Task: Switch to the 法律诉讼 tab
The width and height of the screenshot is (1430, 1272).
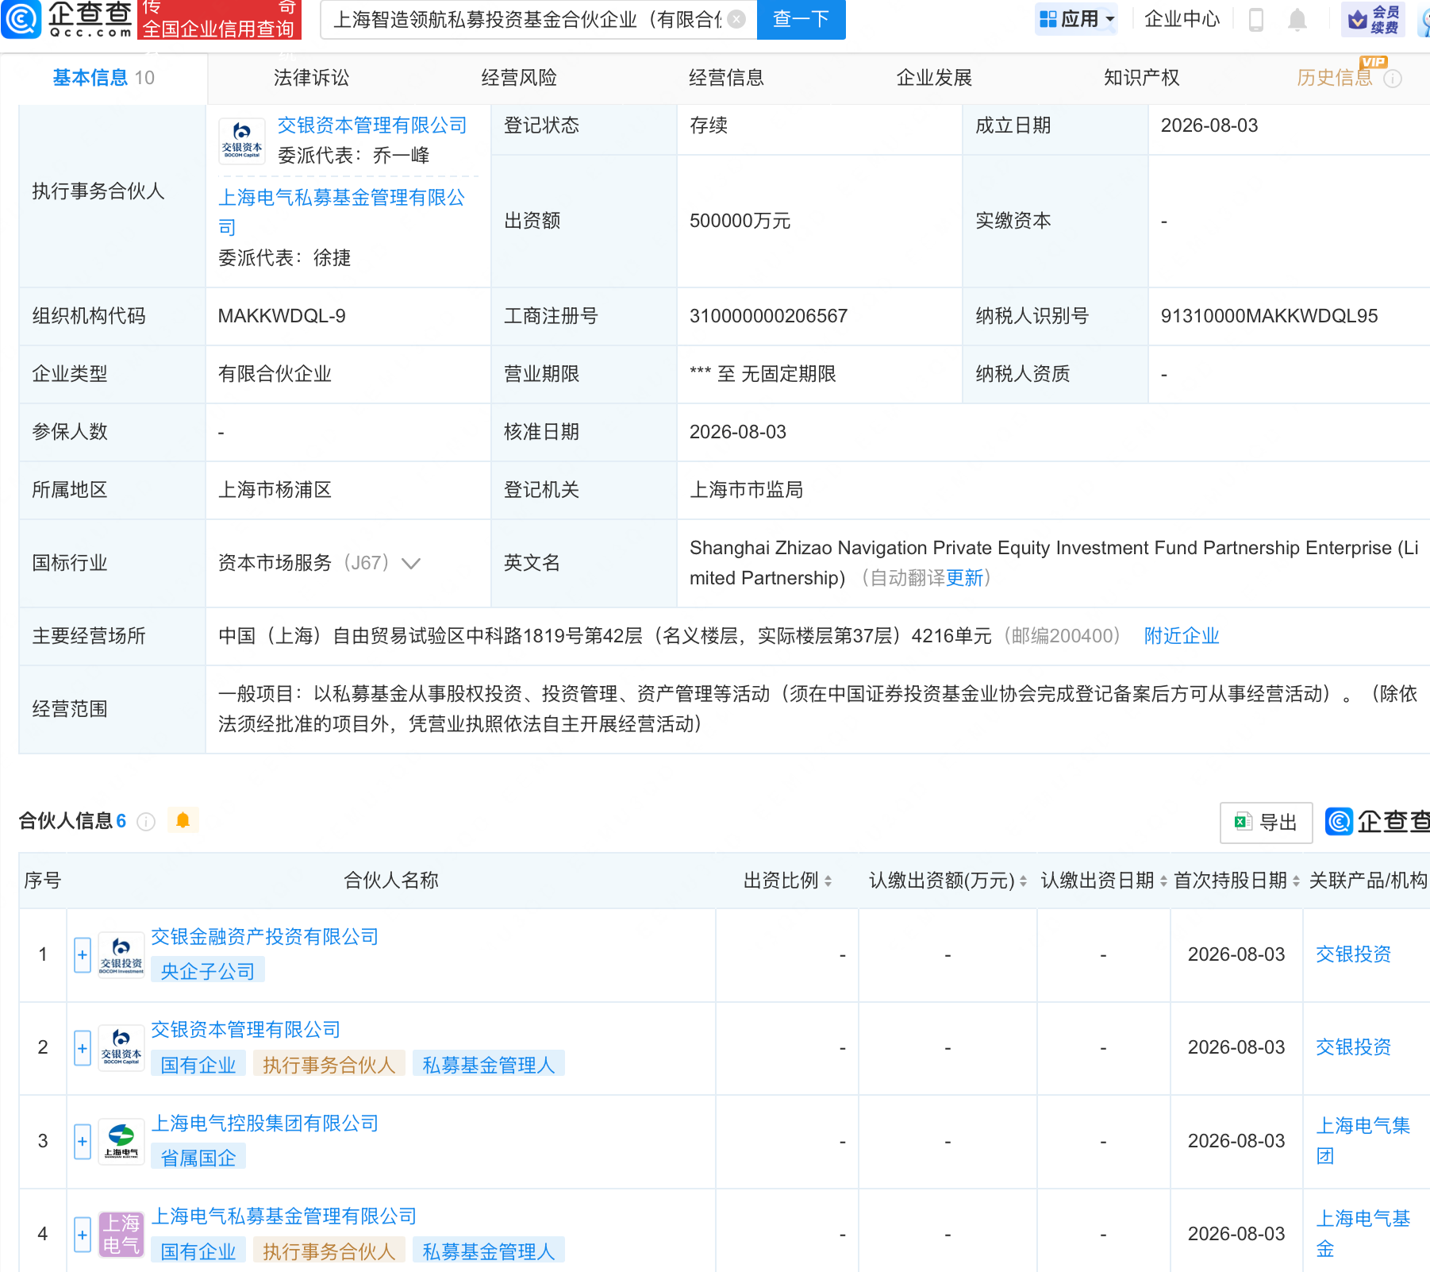Action: [311, 78]
